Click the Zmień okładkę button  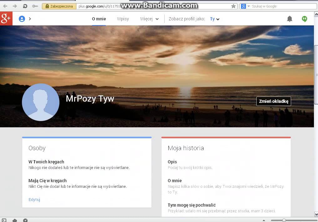(274, 101)
